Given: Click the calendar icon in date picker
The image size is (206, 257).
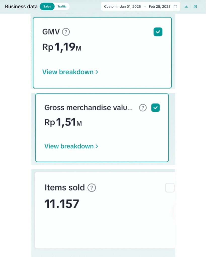Looking at the screenshot, I should (175, 7).
